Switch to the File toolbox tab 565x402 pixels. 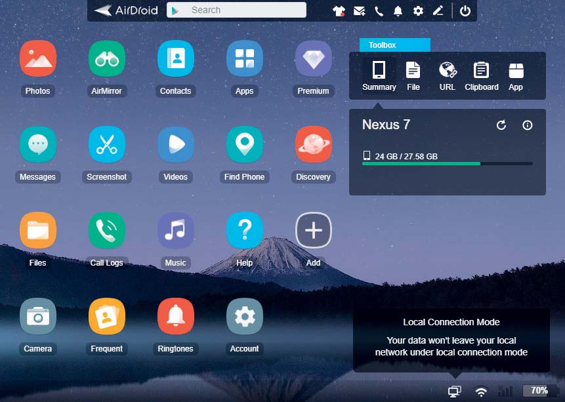[413, 75]
